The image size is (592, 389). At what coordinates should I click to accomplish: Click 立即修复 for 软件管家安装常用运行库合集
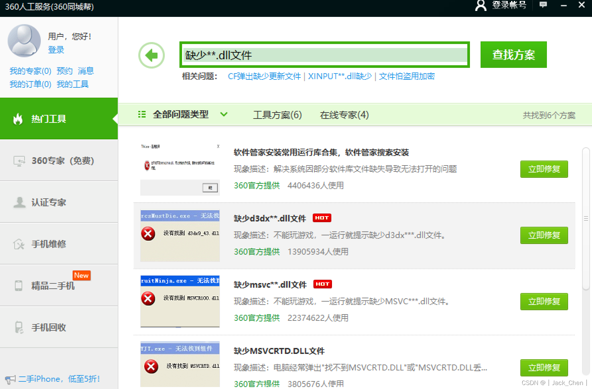(x=544, y=169)
